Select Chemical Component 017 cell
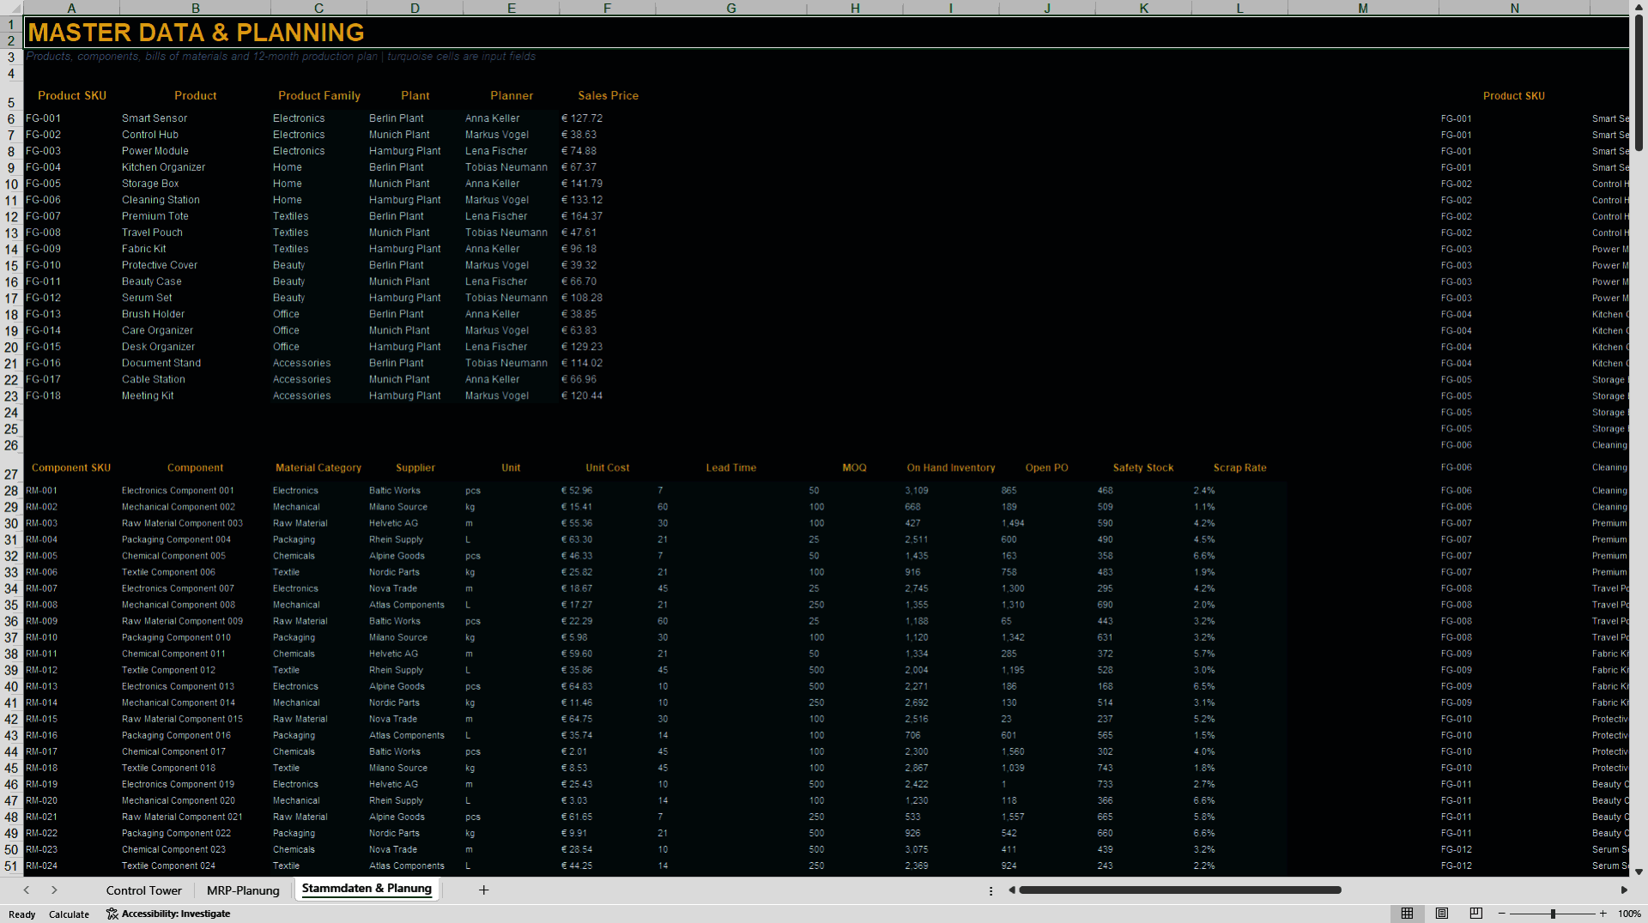Screen dimensions: 1648x923 [x=195, y=751]
